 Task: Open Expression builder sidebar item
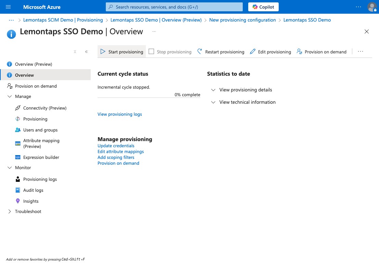click(41, 158)
